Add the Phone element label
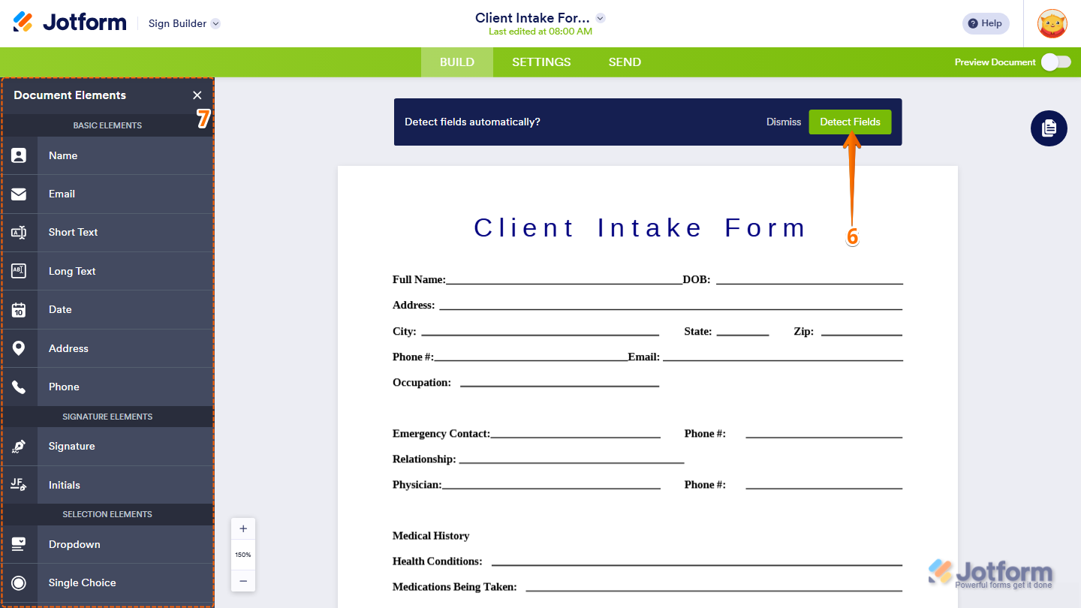 point(64,387)
